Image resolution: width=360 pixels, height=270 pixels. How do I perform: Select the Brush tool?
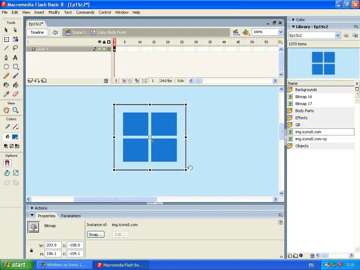(15, 76)
